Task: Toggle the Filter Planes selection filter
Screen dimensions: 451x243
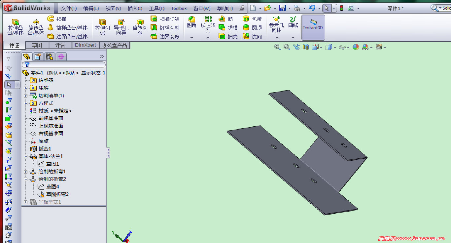Action: (9, 151)
